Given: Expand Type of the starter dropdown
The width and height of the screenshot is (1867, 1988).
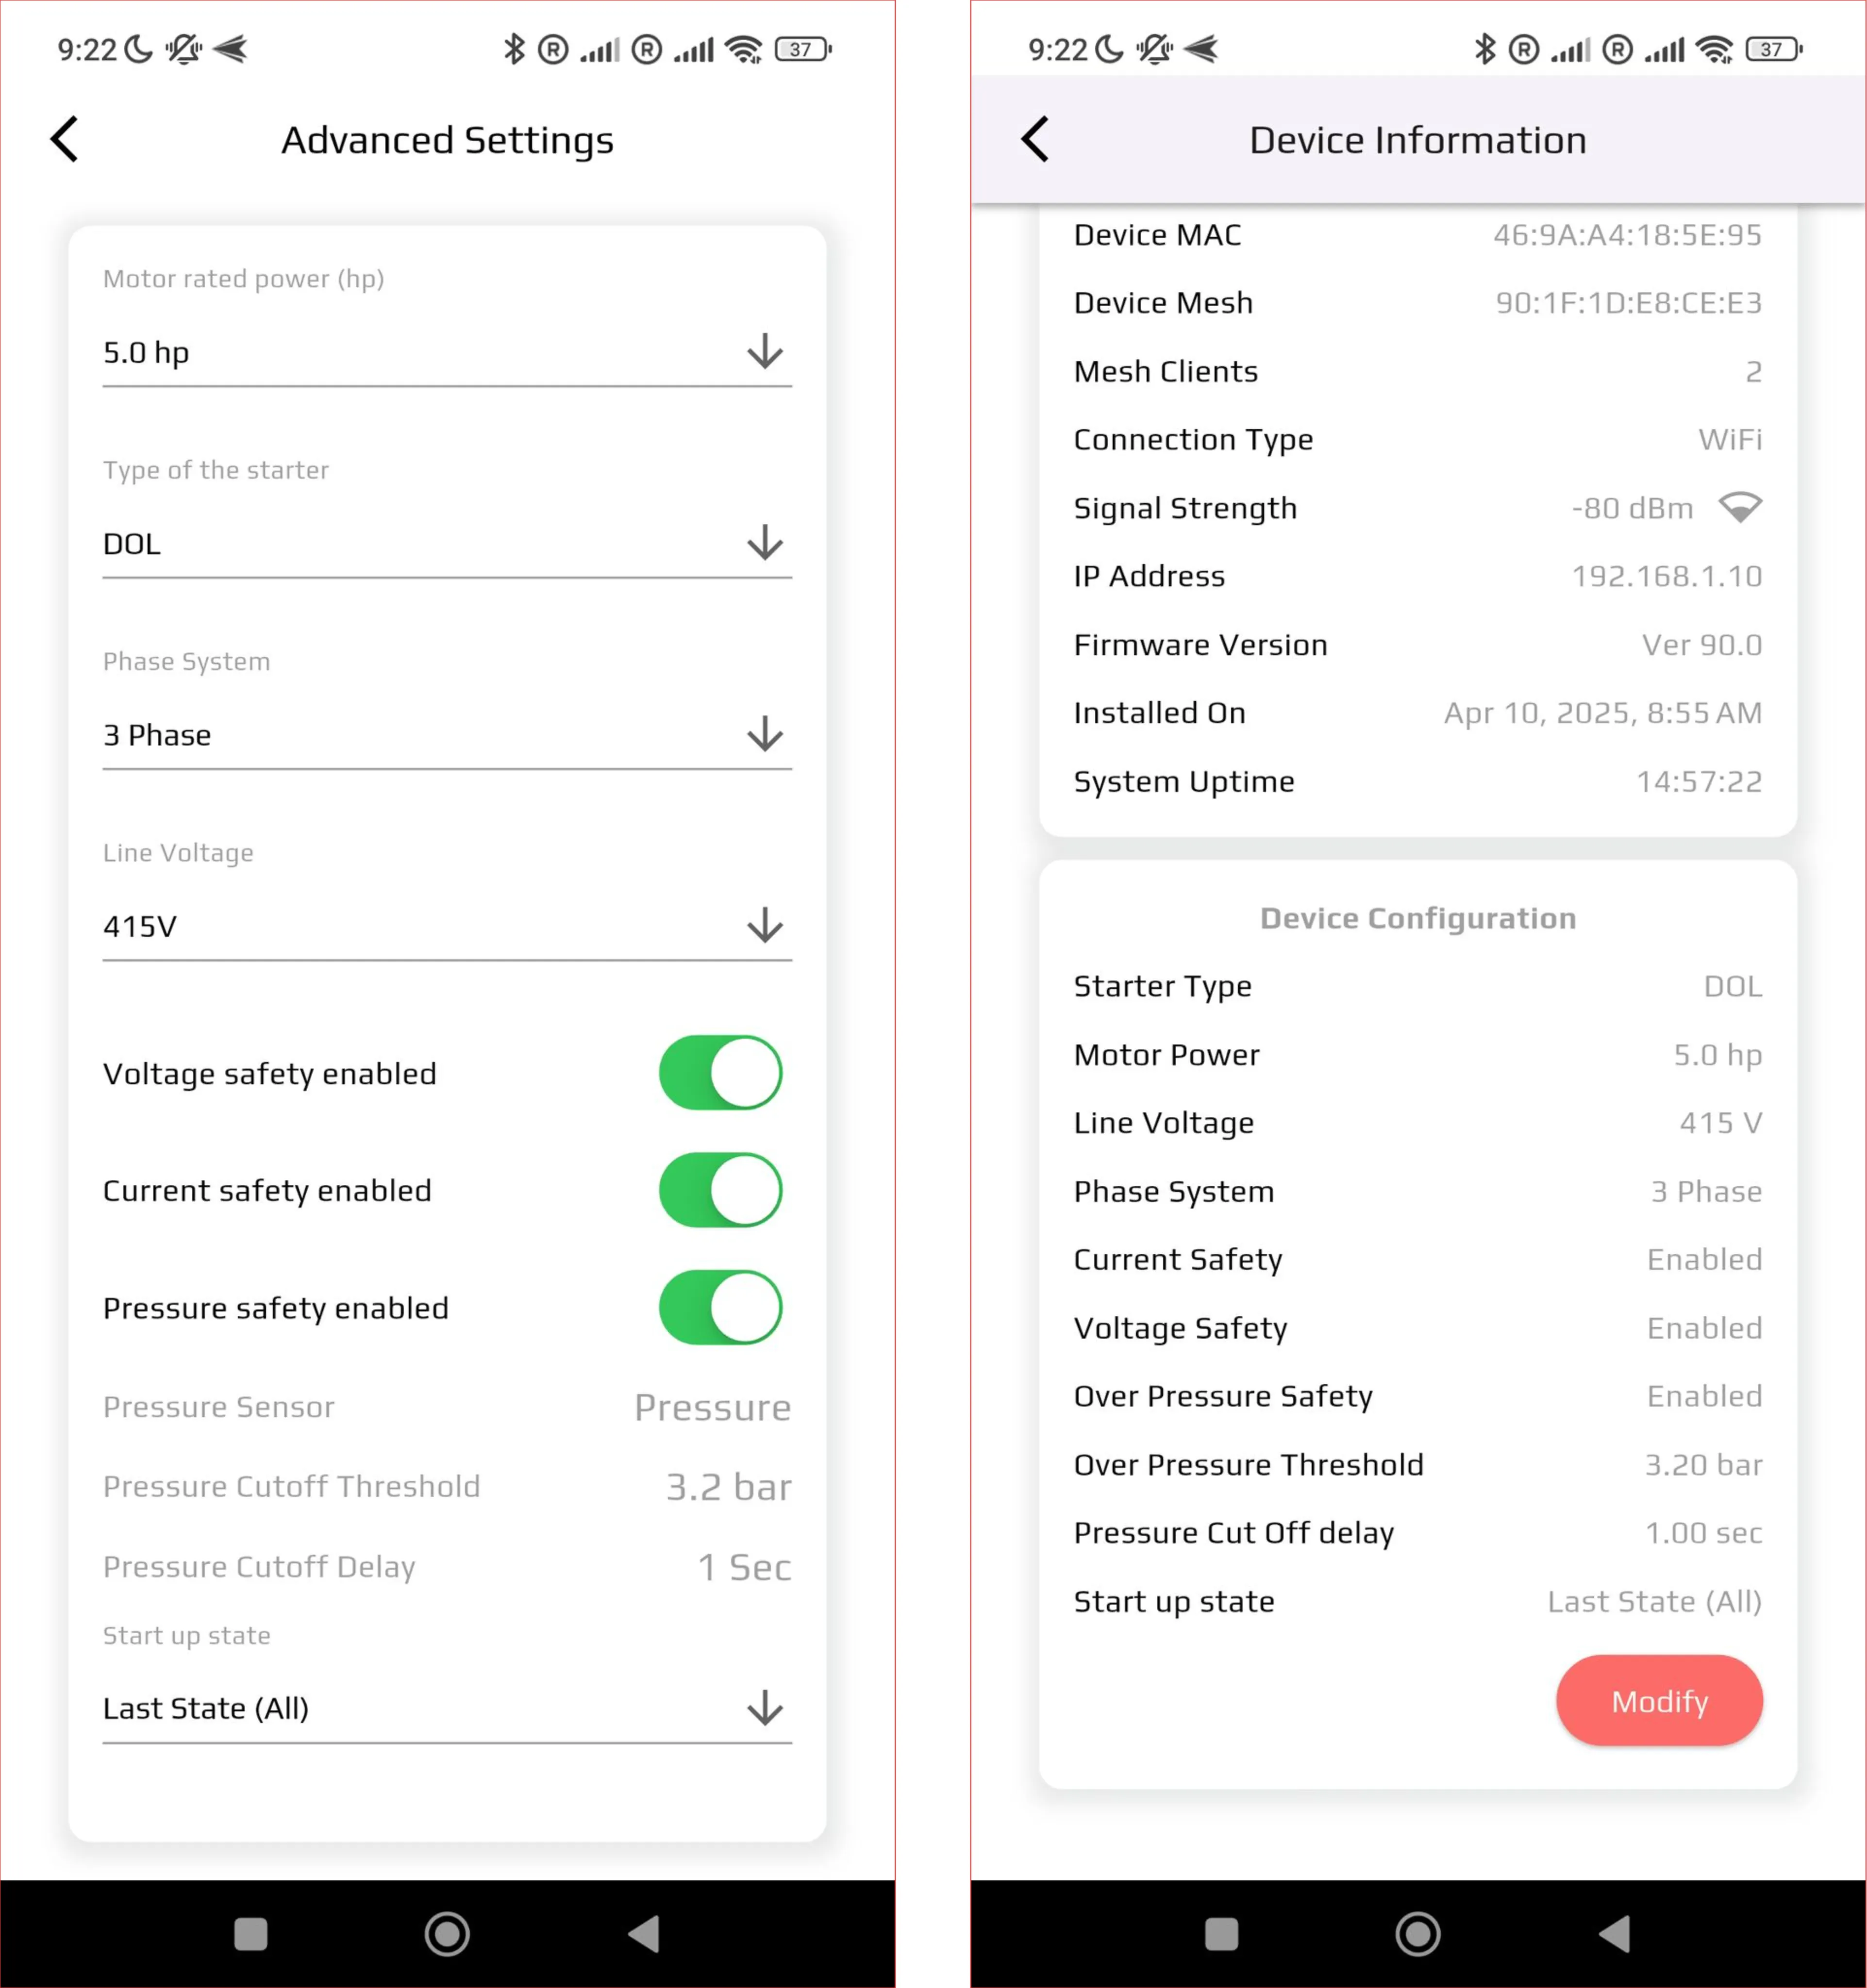Looking at the screenshot, I should [x=447, y=544].
